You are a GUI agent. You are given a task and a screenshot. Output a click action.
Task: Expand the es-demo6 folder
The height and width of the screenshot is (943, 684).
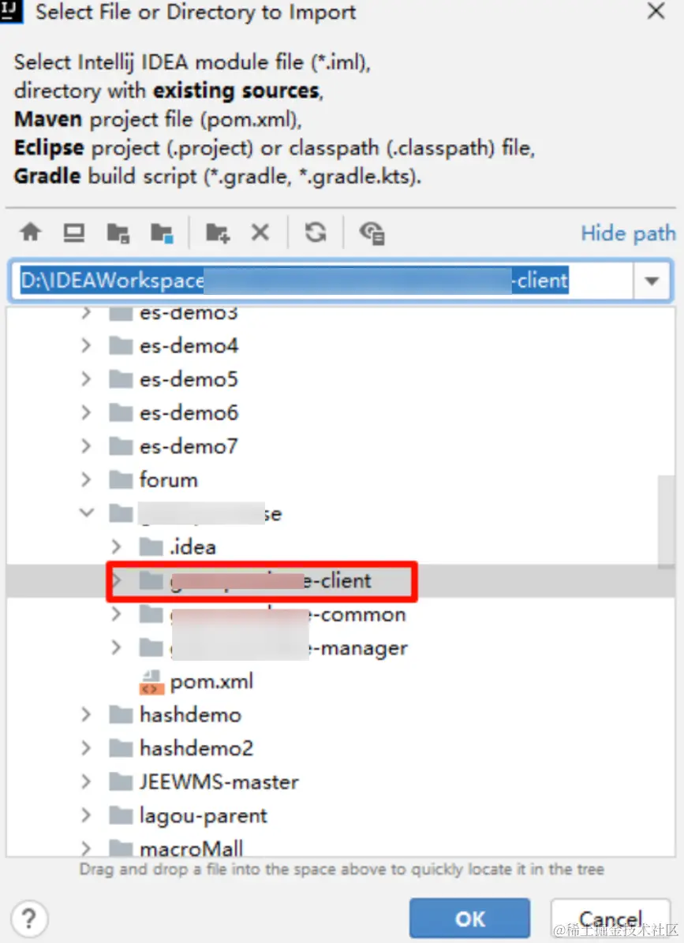pos(86,412)
